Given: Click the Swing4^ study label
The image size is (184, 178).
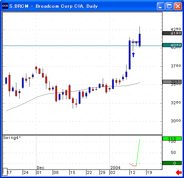Looking at the screenshot, I should (x=12, y=138).
